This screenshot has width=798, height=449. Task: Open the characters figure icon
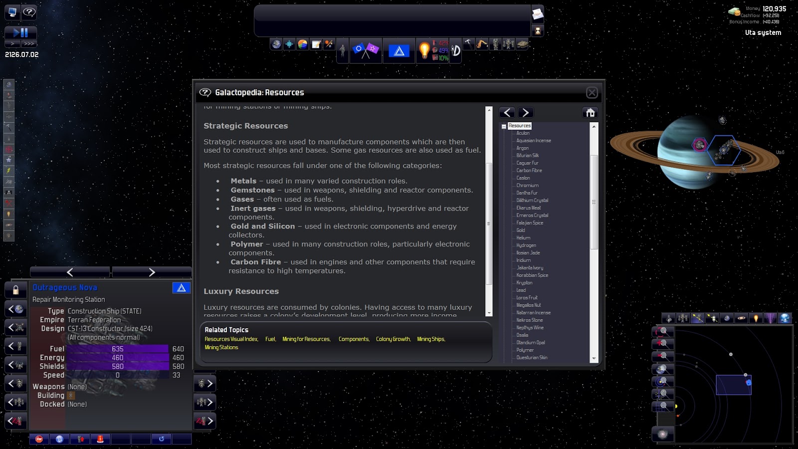pos(343,50)
